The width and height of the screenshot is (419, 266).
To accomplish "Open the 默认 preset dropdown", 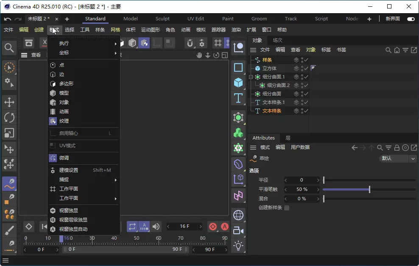I will pyautogui.click(x=398, y=159).
